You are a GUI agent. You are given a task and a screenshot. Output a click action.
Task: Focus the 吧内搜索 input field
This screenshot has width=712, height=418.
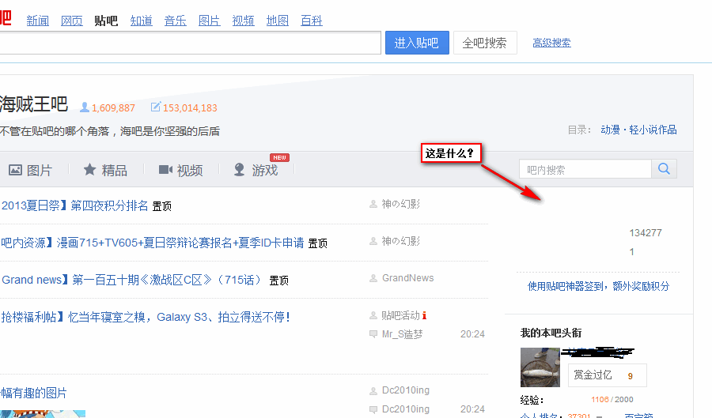pos(585,169)
